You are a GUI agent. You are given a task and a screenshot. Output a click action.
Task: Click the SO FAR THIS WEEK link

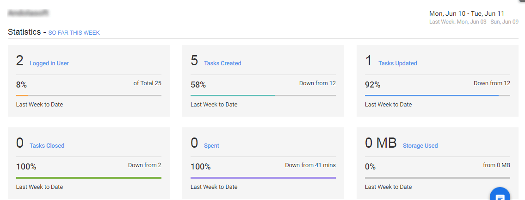(x=74, y=33)
